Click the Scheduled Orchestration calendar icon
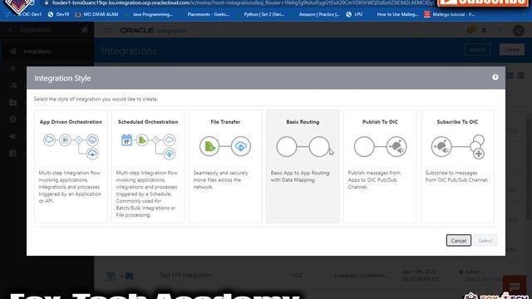Screen dimensions: 532x299 [126, 140]
